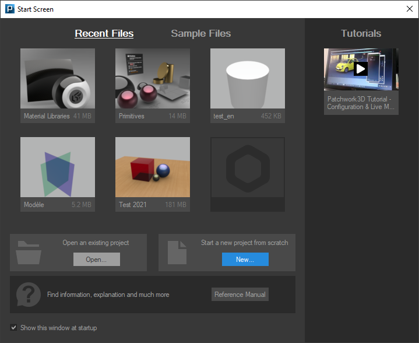Click the Patchwork3D logo in title bar
This screenshot has width=419, height=343.
(9, 9)
